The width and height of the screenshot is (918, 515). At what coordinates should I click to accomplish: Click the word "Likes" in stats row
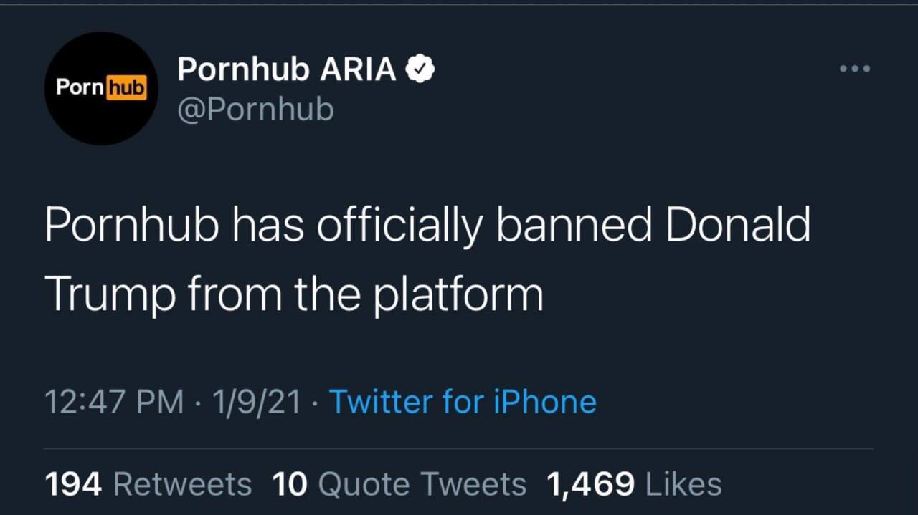pos(683,485)
